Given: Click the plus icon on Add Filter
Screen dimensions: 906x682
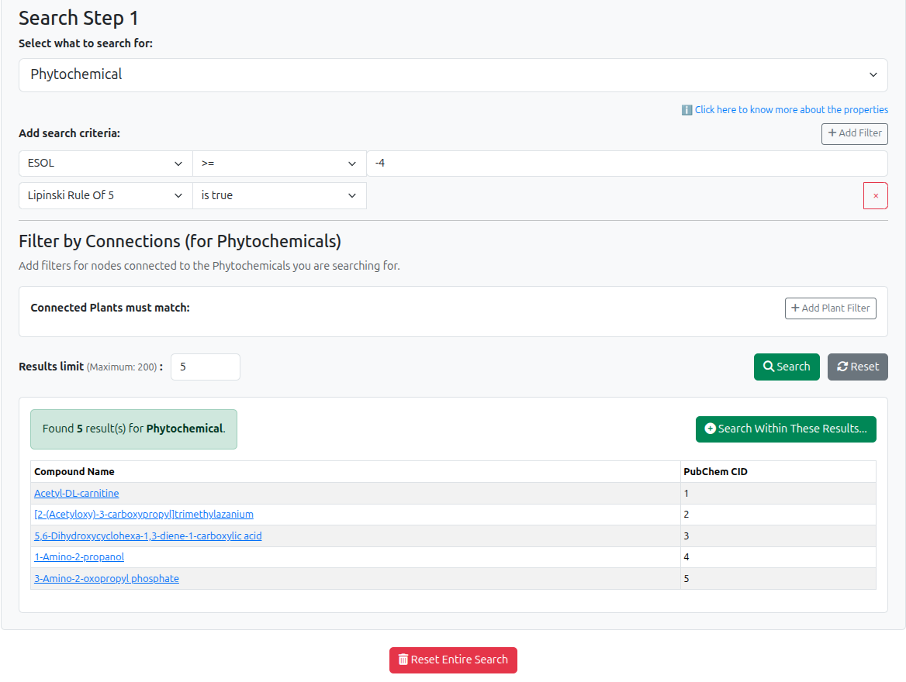Looking at the screenshot, I should (833, 133).
